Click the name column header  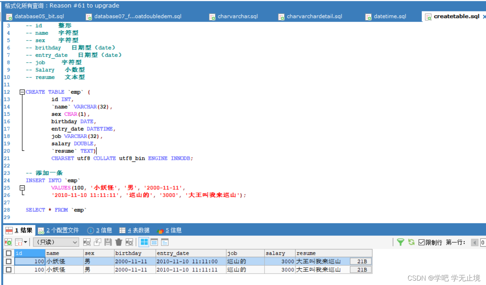click(x=64, y=253)
